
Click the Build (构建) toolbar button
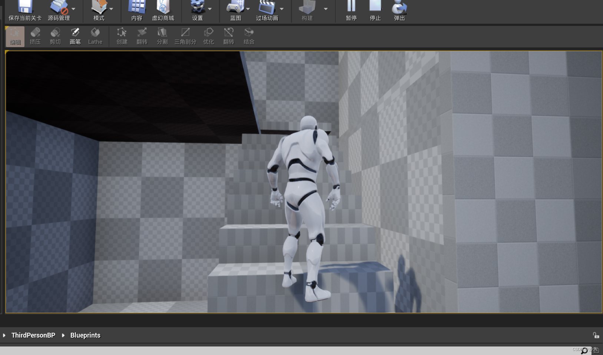pyautogui.click(x=307, y=10)
